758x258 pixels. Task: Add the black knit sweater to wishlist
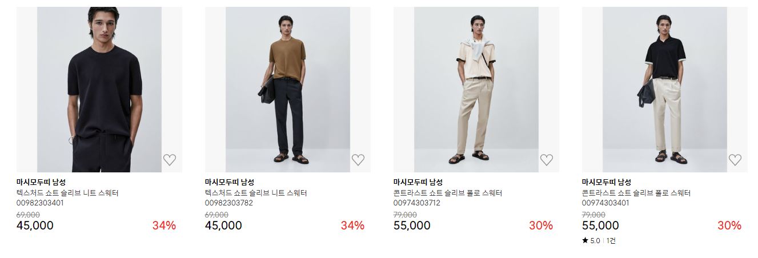pyautogui.click(x=169, y=160)
